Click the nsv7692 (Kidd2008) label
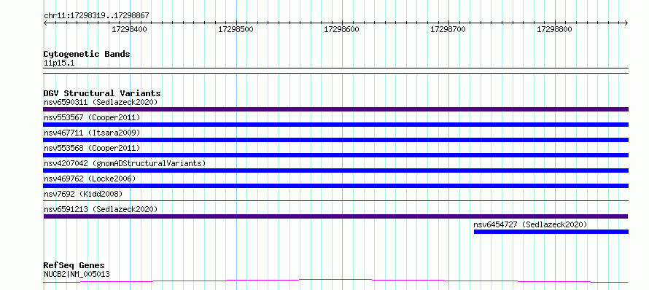649x290 pixels. (x=83, y=194)
